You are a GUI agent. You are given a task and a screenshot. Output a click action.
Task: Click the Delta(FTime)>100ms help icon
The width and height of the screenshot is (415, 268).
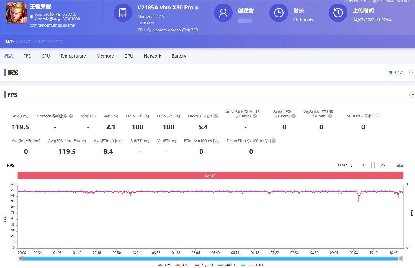click(x=274, y=141)
